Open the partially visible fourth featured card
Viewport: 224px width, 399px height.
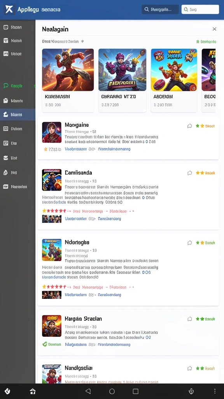coord(208,80)
